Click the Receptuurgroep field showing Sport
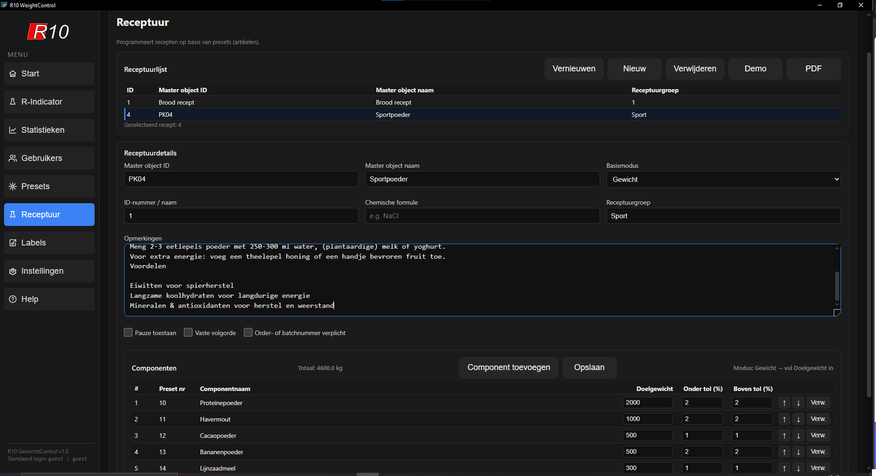The height and width of the screenshot is (476, 876). tap(723, 215)
